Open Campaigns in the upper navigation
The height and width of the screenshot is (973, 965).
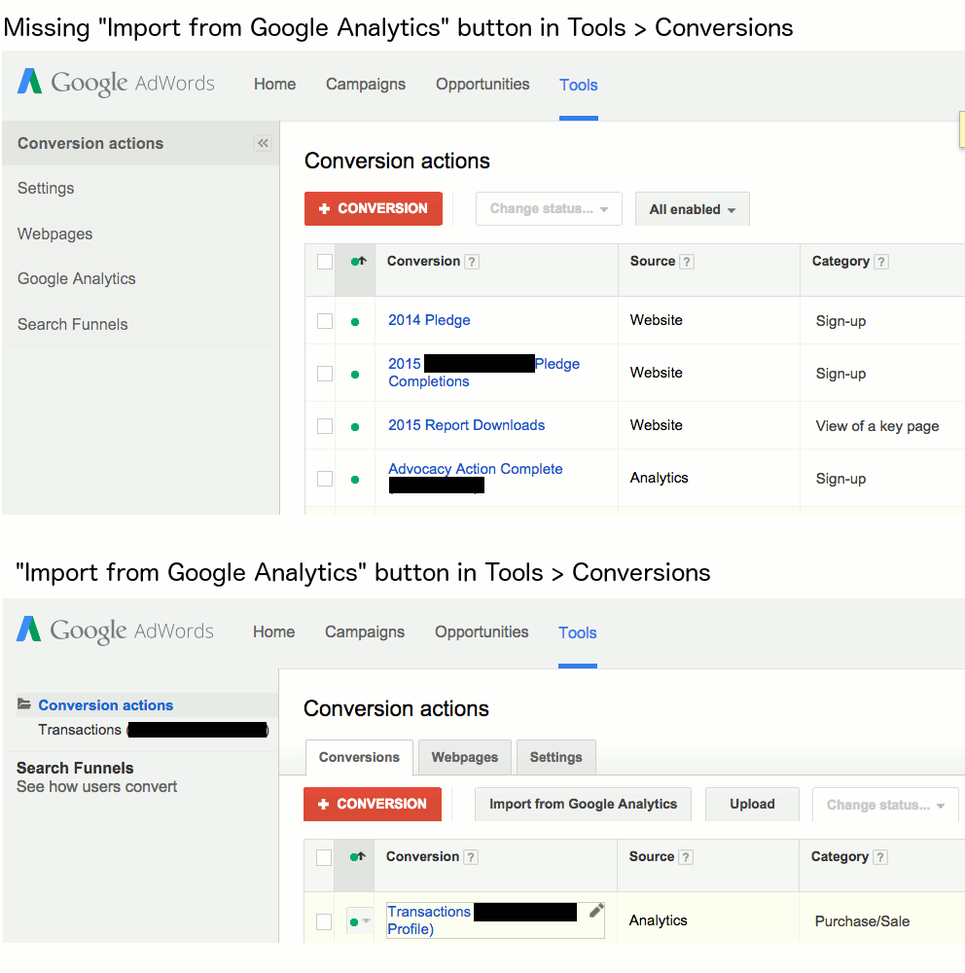pos(366,85)
